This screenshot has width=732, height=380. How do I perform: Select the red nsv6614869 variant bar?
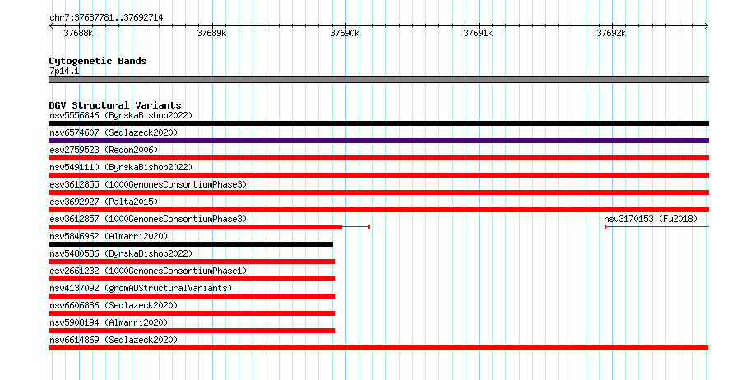(x=378, y=348)
